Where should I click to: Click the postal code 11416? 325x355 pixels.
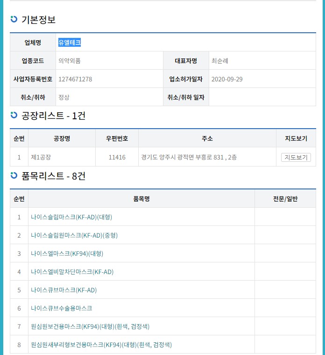pyautogui.click(x=117, y=157)
